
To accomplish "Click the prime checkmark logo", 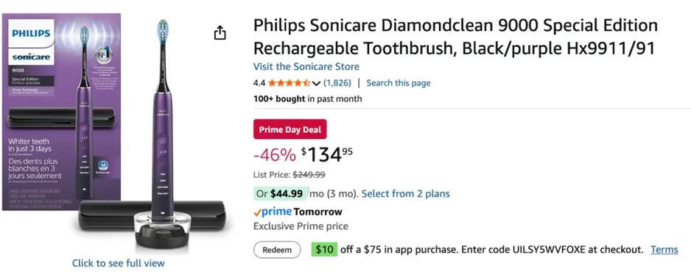I will 273,212.
